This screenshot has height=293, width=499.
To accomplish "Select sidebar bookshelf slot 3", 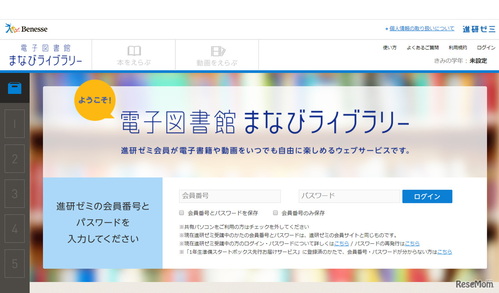I will [x=14, y=194].
